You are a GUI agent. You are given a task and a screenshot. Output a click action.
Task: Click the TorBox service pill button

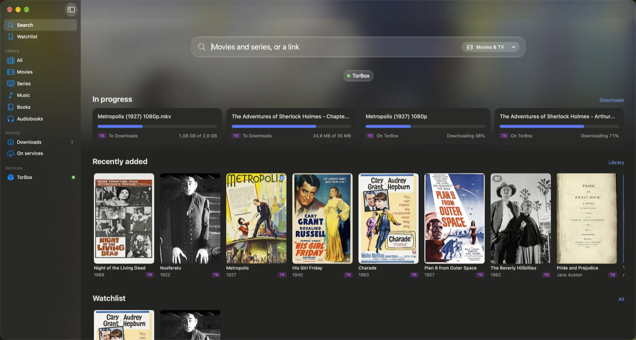(358, 76)
